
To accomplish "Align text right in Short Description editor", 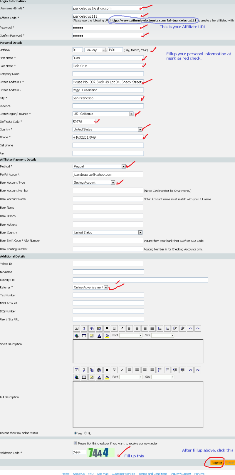I will pos(145,328).
